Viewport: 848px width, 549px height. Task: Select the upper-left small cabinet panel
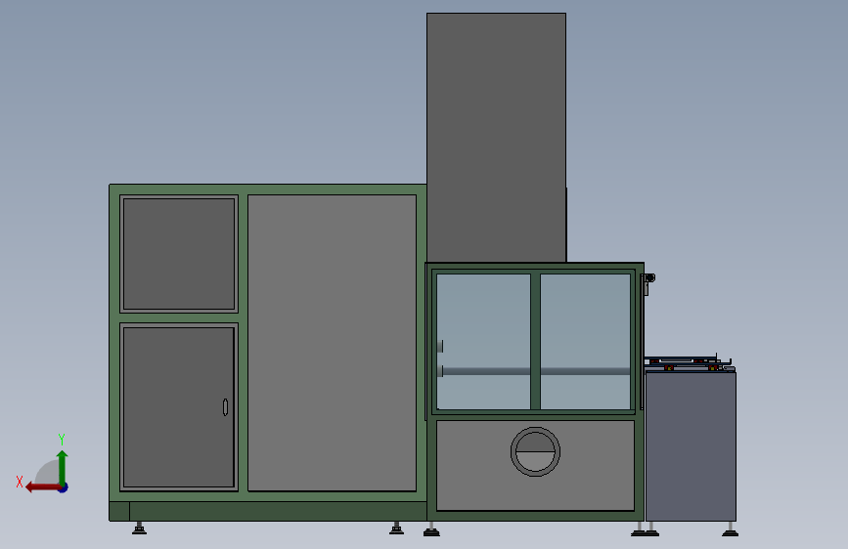[x=179, y=254]
